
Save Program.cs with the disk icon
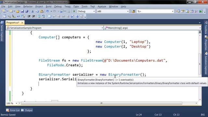22,11
